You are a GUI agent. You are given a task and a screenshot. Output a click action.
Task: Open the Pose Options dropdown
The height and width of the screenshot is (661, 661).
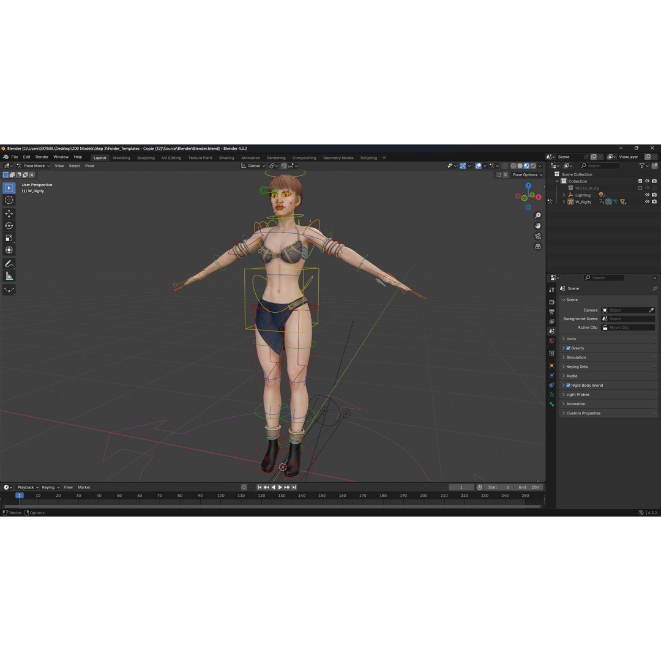click(x=528, y=174)
